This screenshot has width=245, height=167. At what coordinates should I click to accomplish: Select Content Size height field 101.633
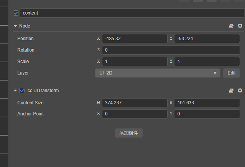(x=207, y=103)
